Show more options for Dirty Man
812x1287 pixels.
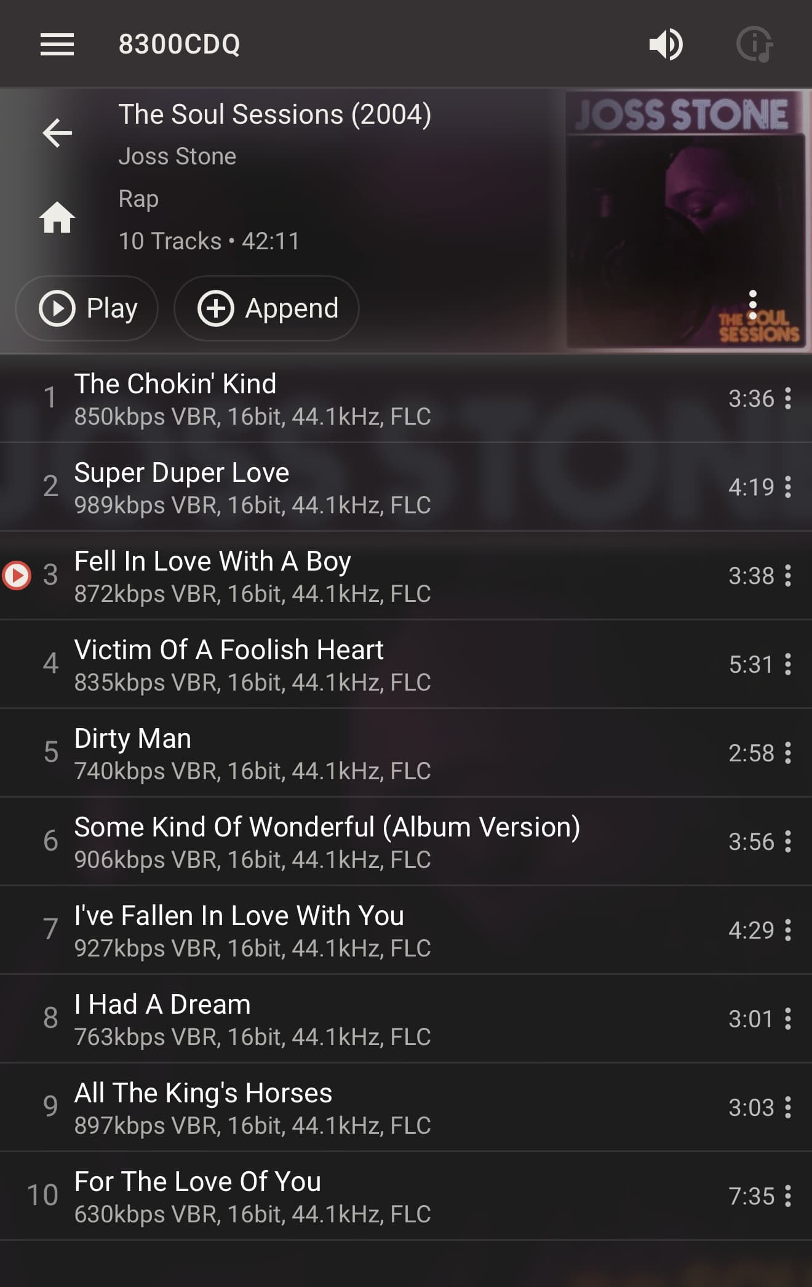[788, 753]
